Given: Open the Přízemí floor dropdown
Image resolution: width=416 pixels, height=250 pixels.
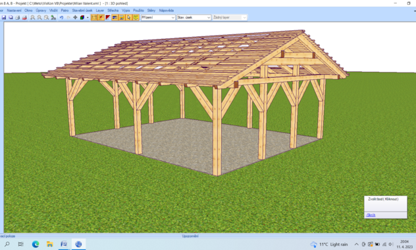Looking at the screenshot, I should coord(158,18).
